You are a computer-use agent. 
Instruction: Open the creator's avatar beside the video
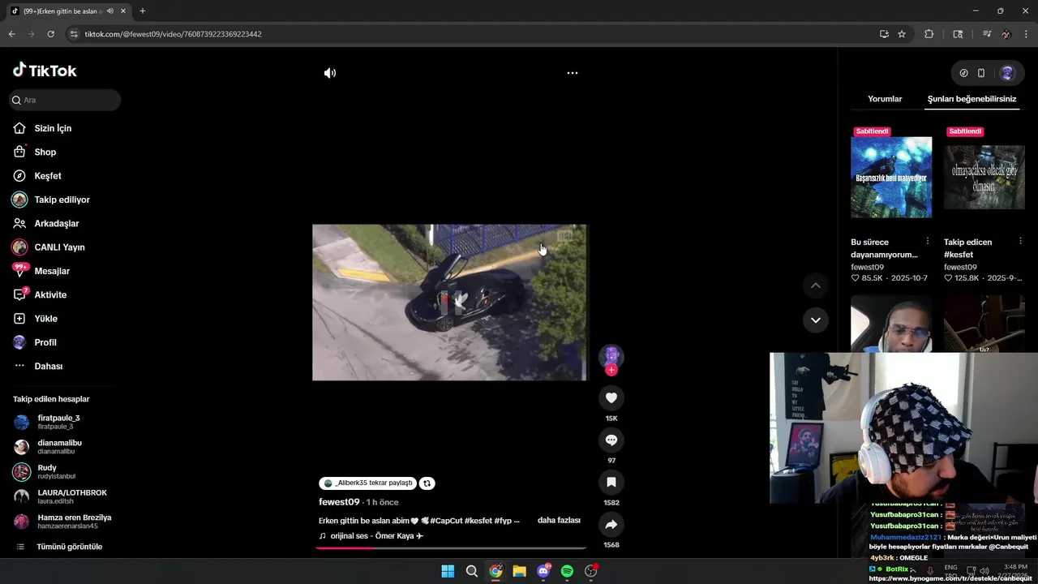[x=611, y=355]
